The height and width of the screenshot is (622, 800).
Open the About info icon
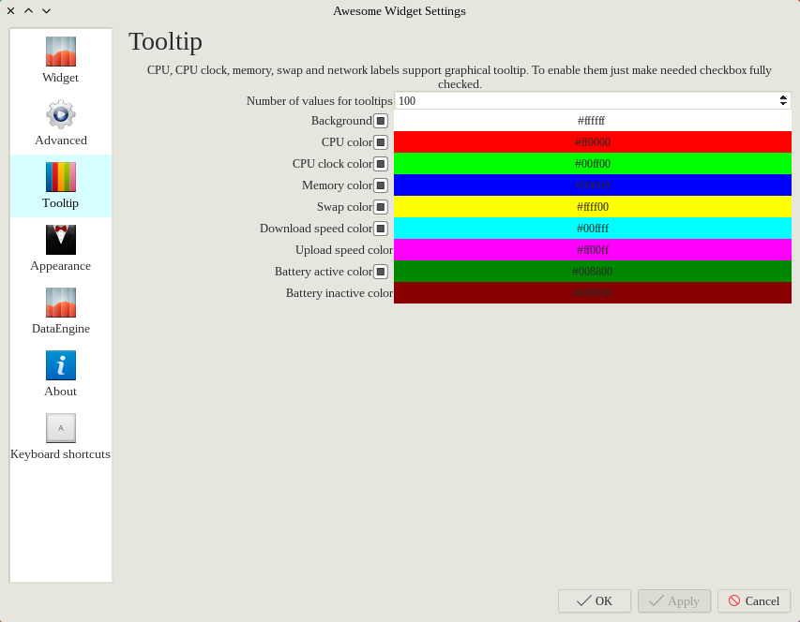click(x=61, y=365)
